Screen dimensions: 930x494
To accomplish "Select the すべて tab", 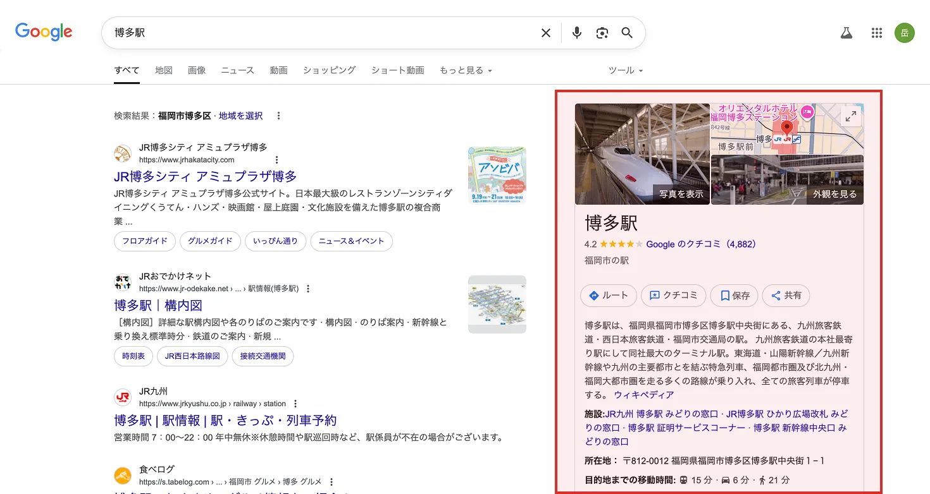I will [x=127, y=70].
